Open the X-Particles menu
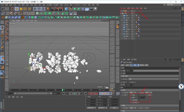Screen dimensions: 184x112 tap(77, 5)
